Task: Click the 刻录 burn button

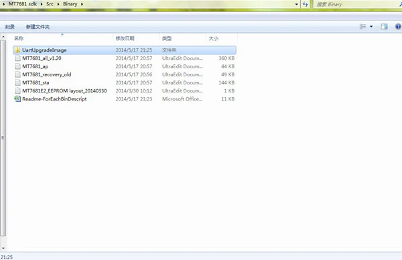Action: (x=10, y=27)
